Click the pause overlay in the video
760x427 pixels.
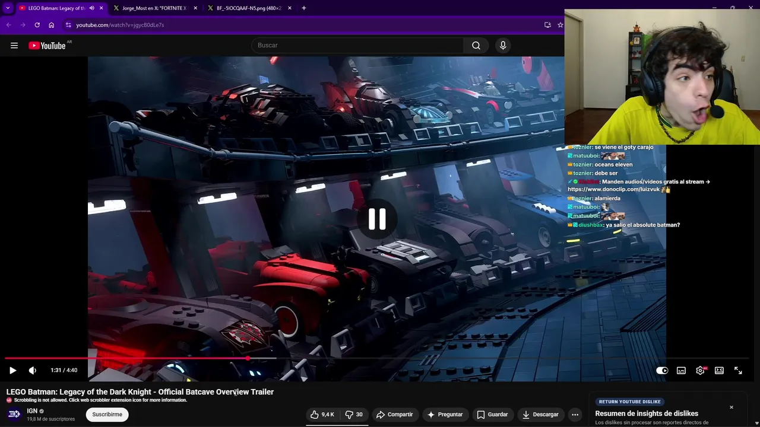point(377,219)
